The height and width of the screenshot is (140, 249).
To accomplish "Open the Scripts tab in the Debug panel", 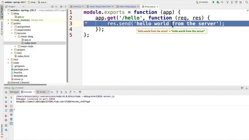I will [42, 92].
